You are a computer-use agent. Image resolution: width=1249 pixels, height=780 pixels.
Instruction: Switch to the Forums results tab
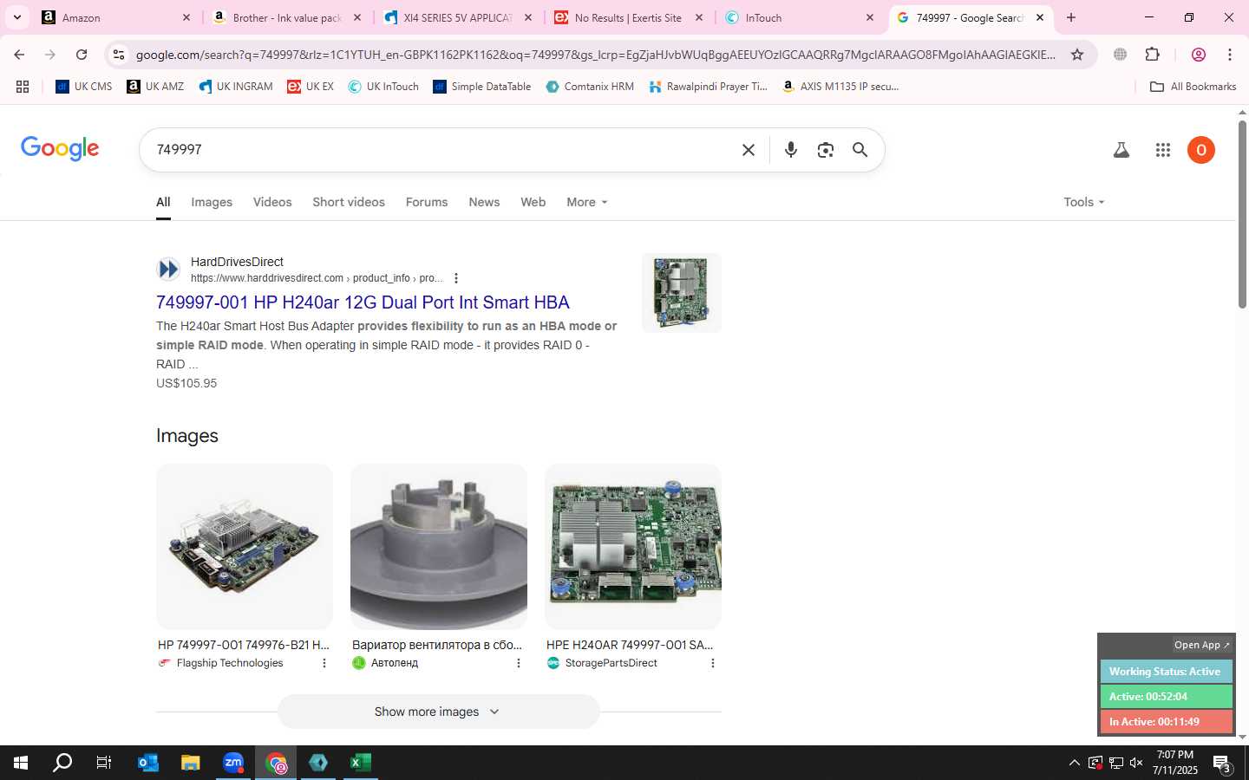tap(427, 202)
